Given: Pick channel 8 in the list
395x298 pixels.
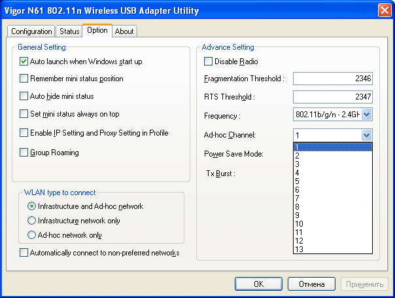Looking at the screenshot, I should (333, 207).
